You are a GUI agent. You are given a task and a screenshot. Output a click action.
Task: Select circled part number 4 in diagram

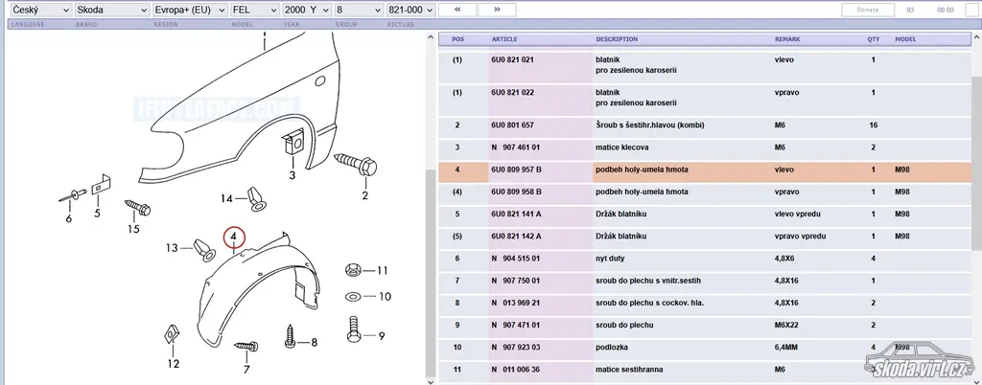234,238
